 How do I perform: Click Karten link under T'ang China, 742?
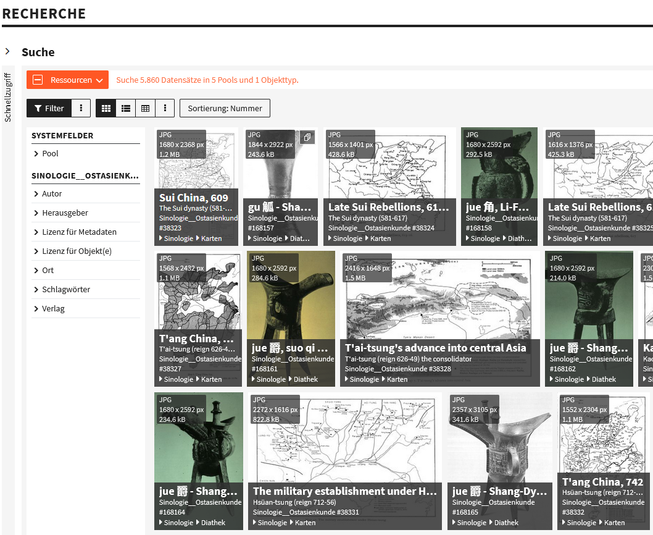pos(614,523)
